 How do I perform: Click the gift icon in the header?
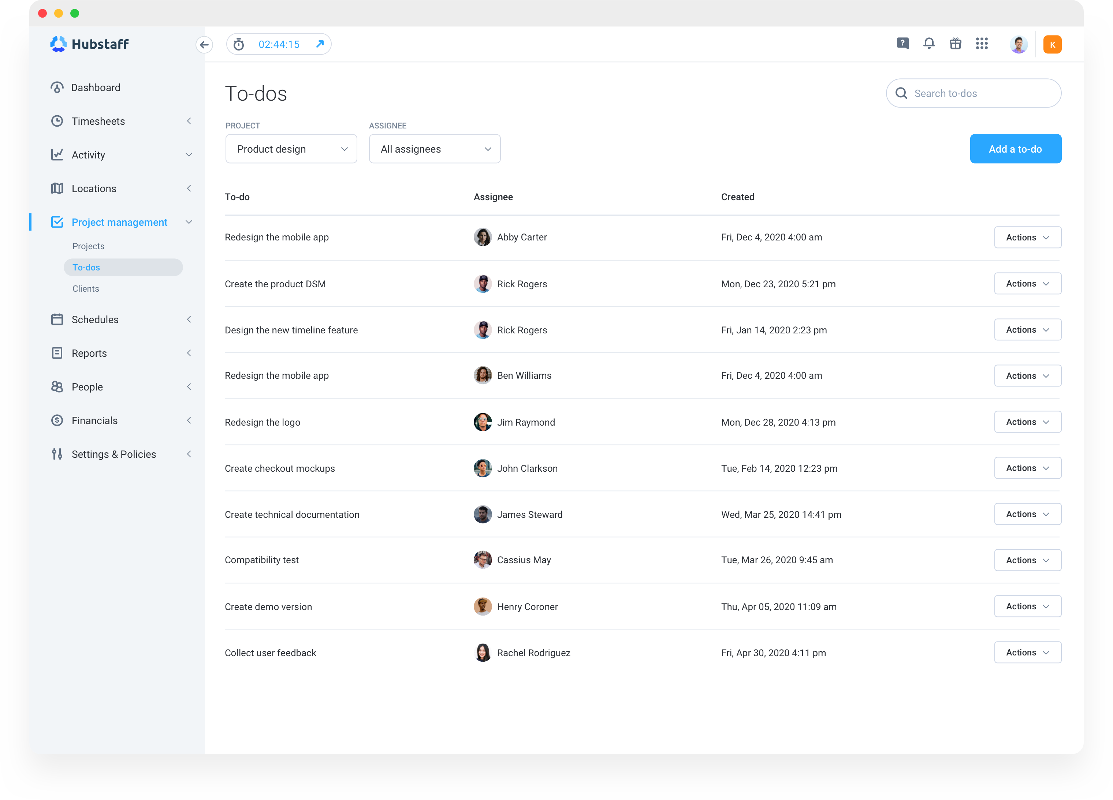956,44
